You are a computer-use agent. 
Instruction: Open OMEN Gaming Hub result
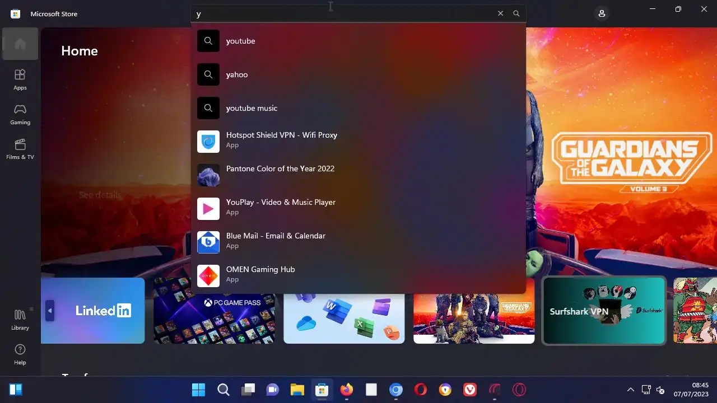point(358,276)
